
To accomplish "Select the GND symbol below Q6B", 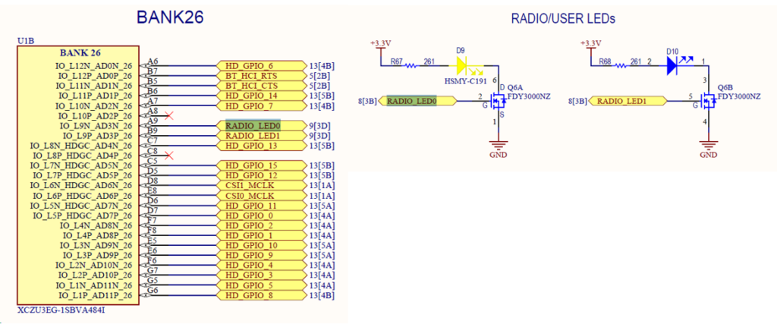I will coord(709,146).
